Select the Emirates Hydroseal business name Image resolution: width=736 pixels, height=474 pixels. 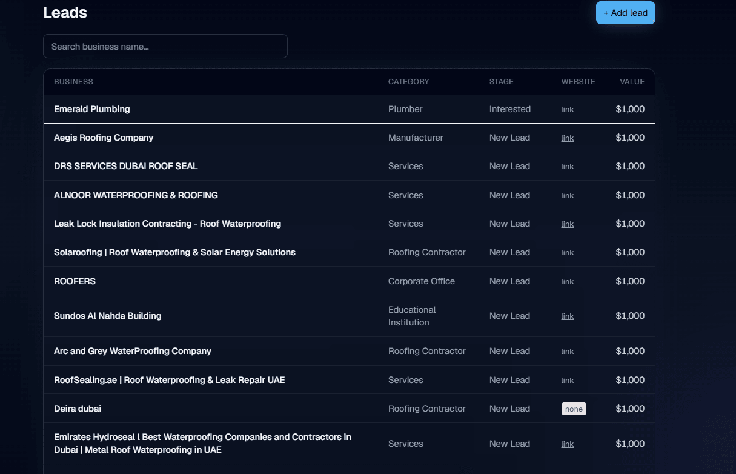202,444
